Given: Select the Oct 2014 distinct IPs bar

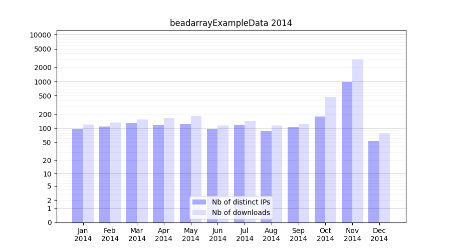Looking at the screenshot, I should [x=320, y=169].
